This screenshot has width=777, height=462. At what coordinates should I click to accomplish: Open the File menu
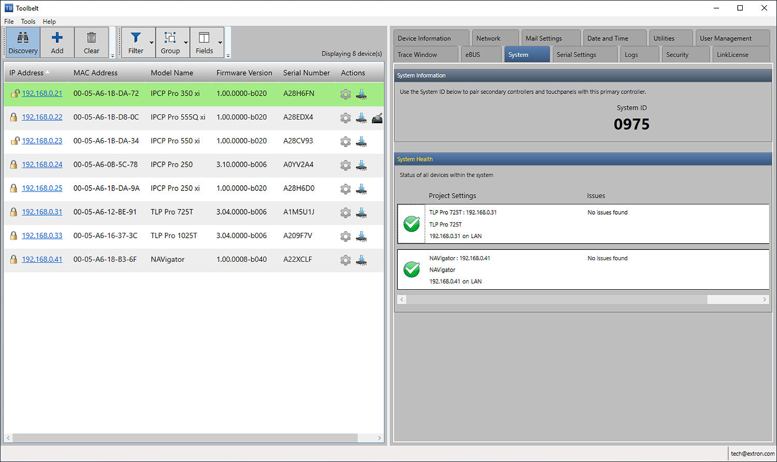[9, 21]
